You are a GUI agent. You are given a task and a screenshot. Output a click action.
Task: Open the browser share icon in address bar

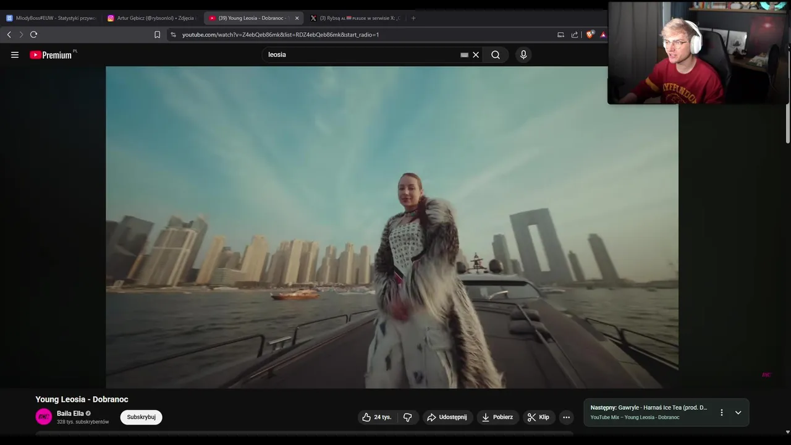tap(575, 35)
